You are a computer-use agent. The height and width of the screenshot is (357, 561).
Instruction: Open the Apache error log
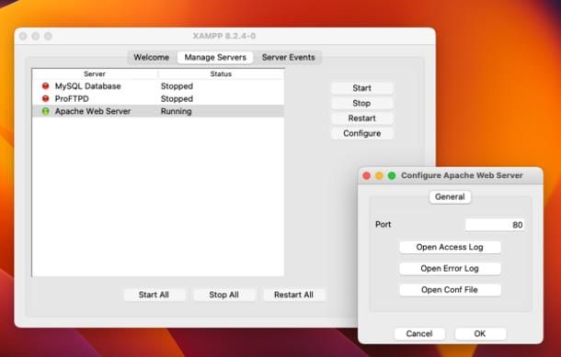[x=450, y=269]
